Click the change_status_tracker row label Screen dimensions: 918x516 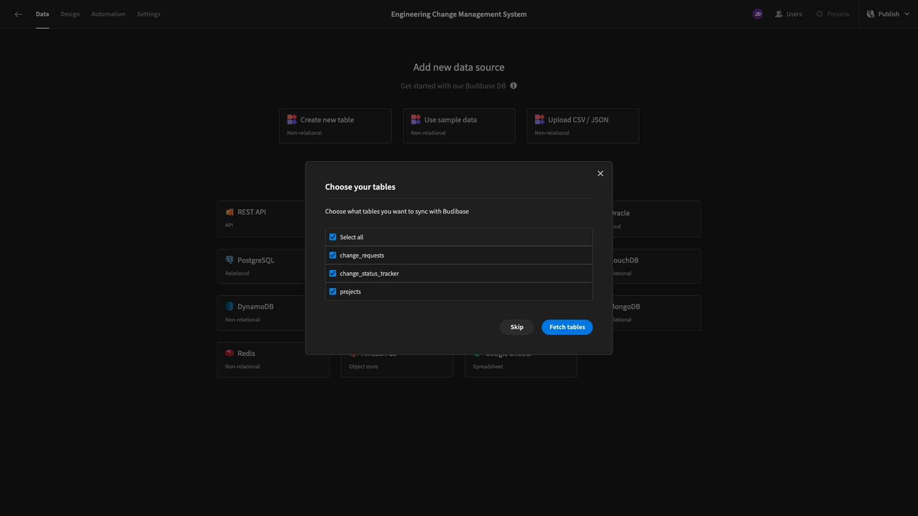[x=369, y=273]
